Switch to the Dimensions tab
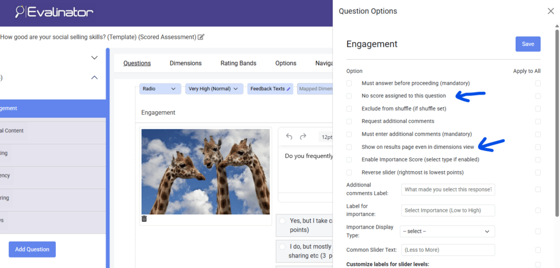The height and width of the screenshot is (268, 560). point(186,63)
